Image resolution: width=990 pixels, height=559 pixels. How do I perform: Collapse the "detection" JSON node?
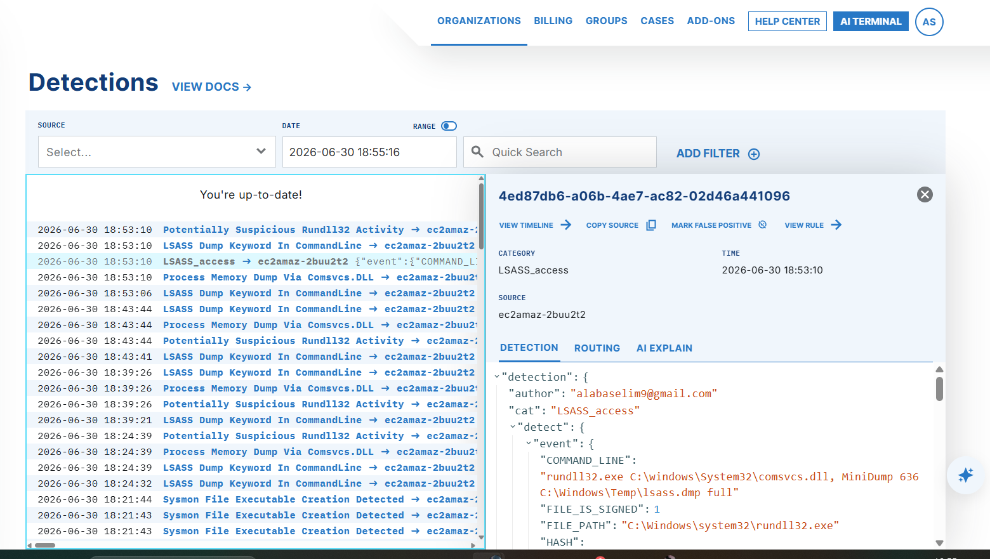(497, 377)
